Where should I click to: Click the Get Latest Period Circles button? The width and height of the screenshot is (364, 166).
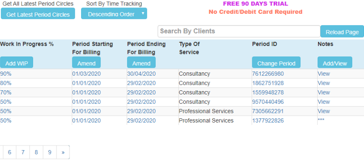(x=38, y=13)
